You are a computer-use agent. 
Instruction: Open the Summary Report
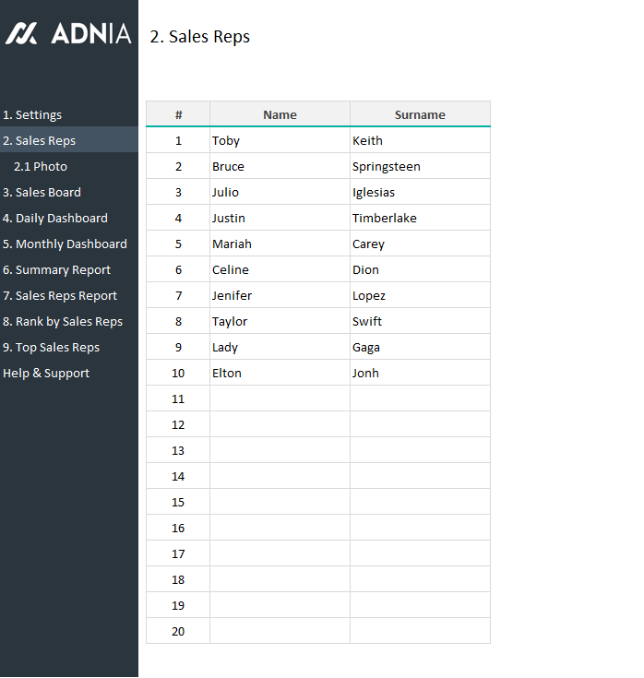57,270
